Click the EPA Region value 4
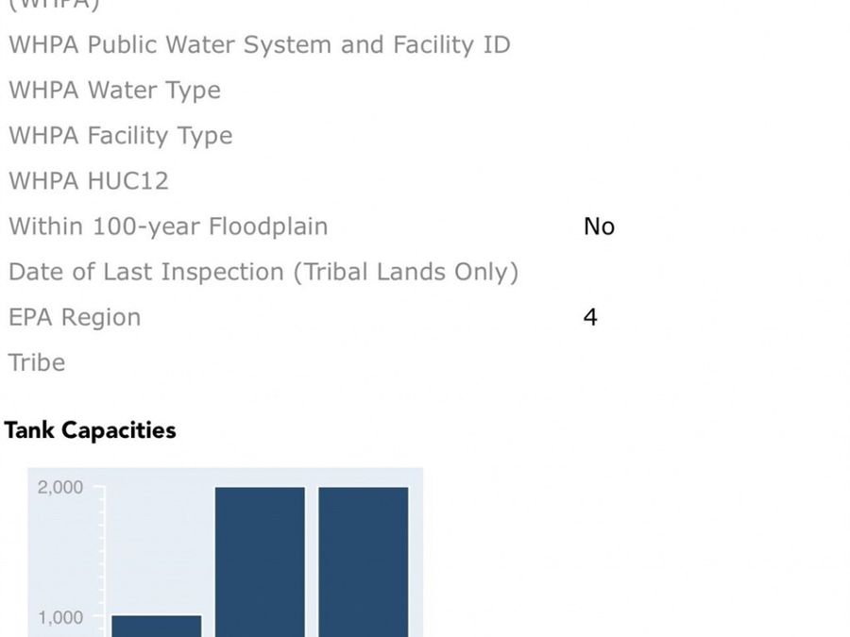 (x=590, y=317)
